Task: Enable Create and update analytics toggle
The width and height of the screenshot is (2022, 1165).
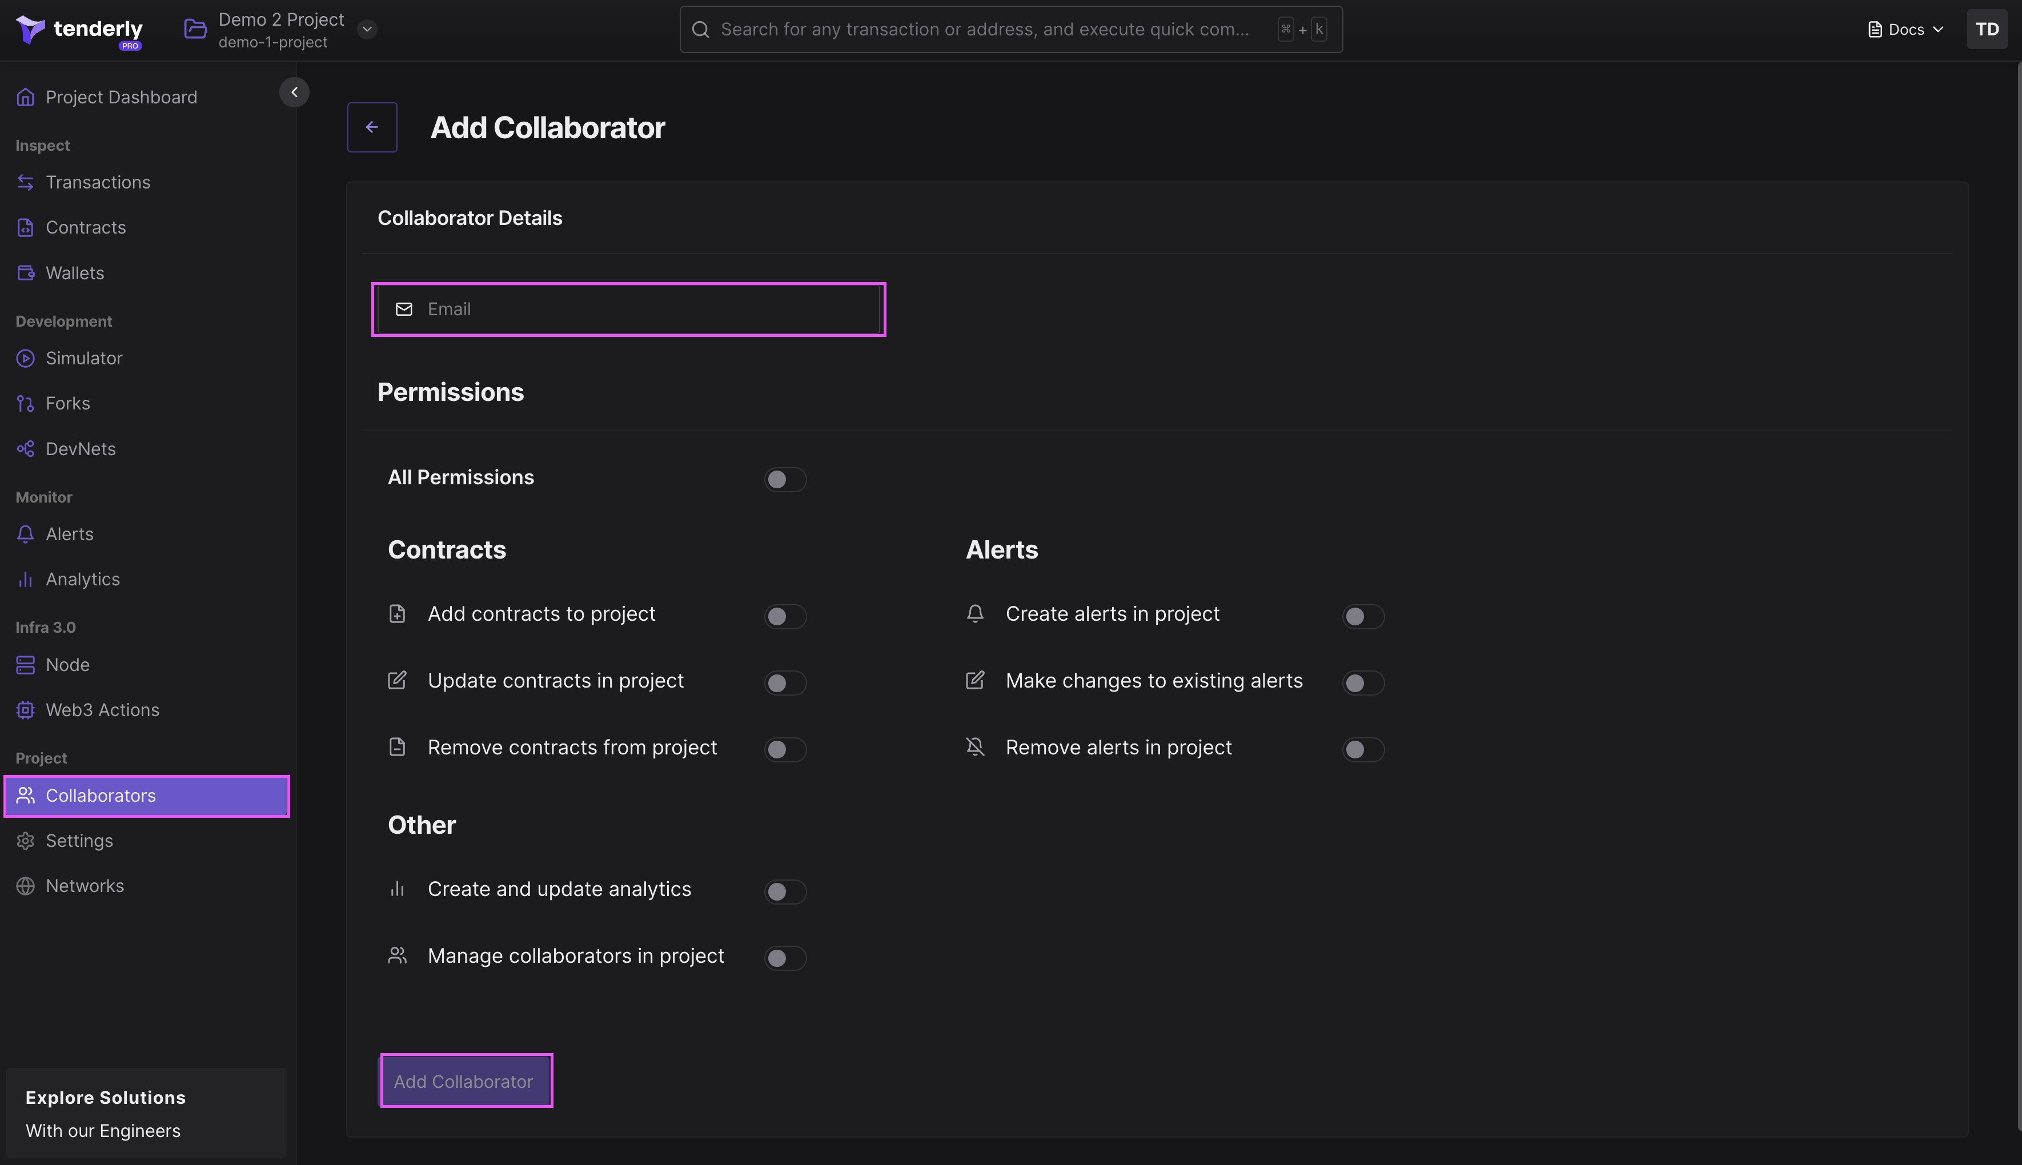Action: (785, 891)
